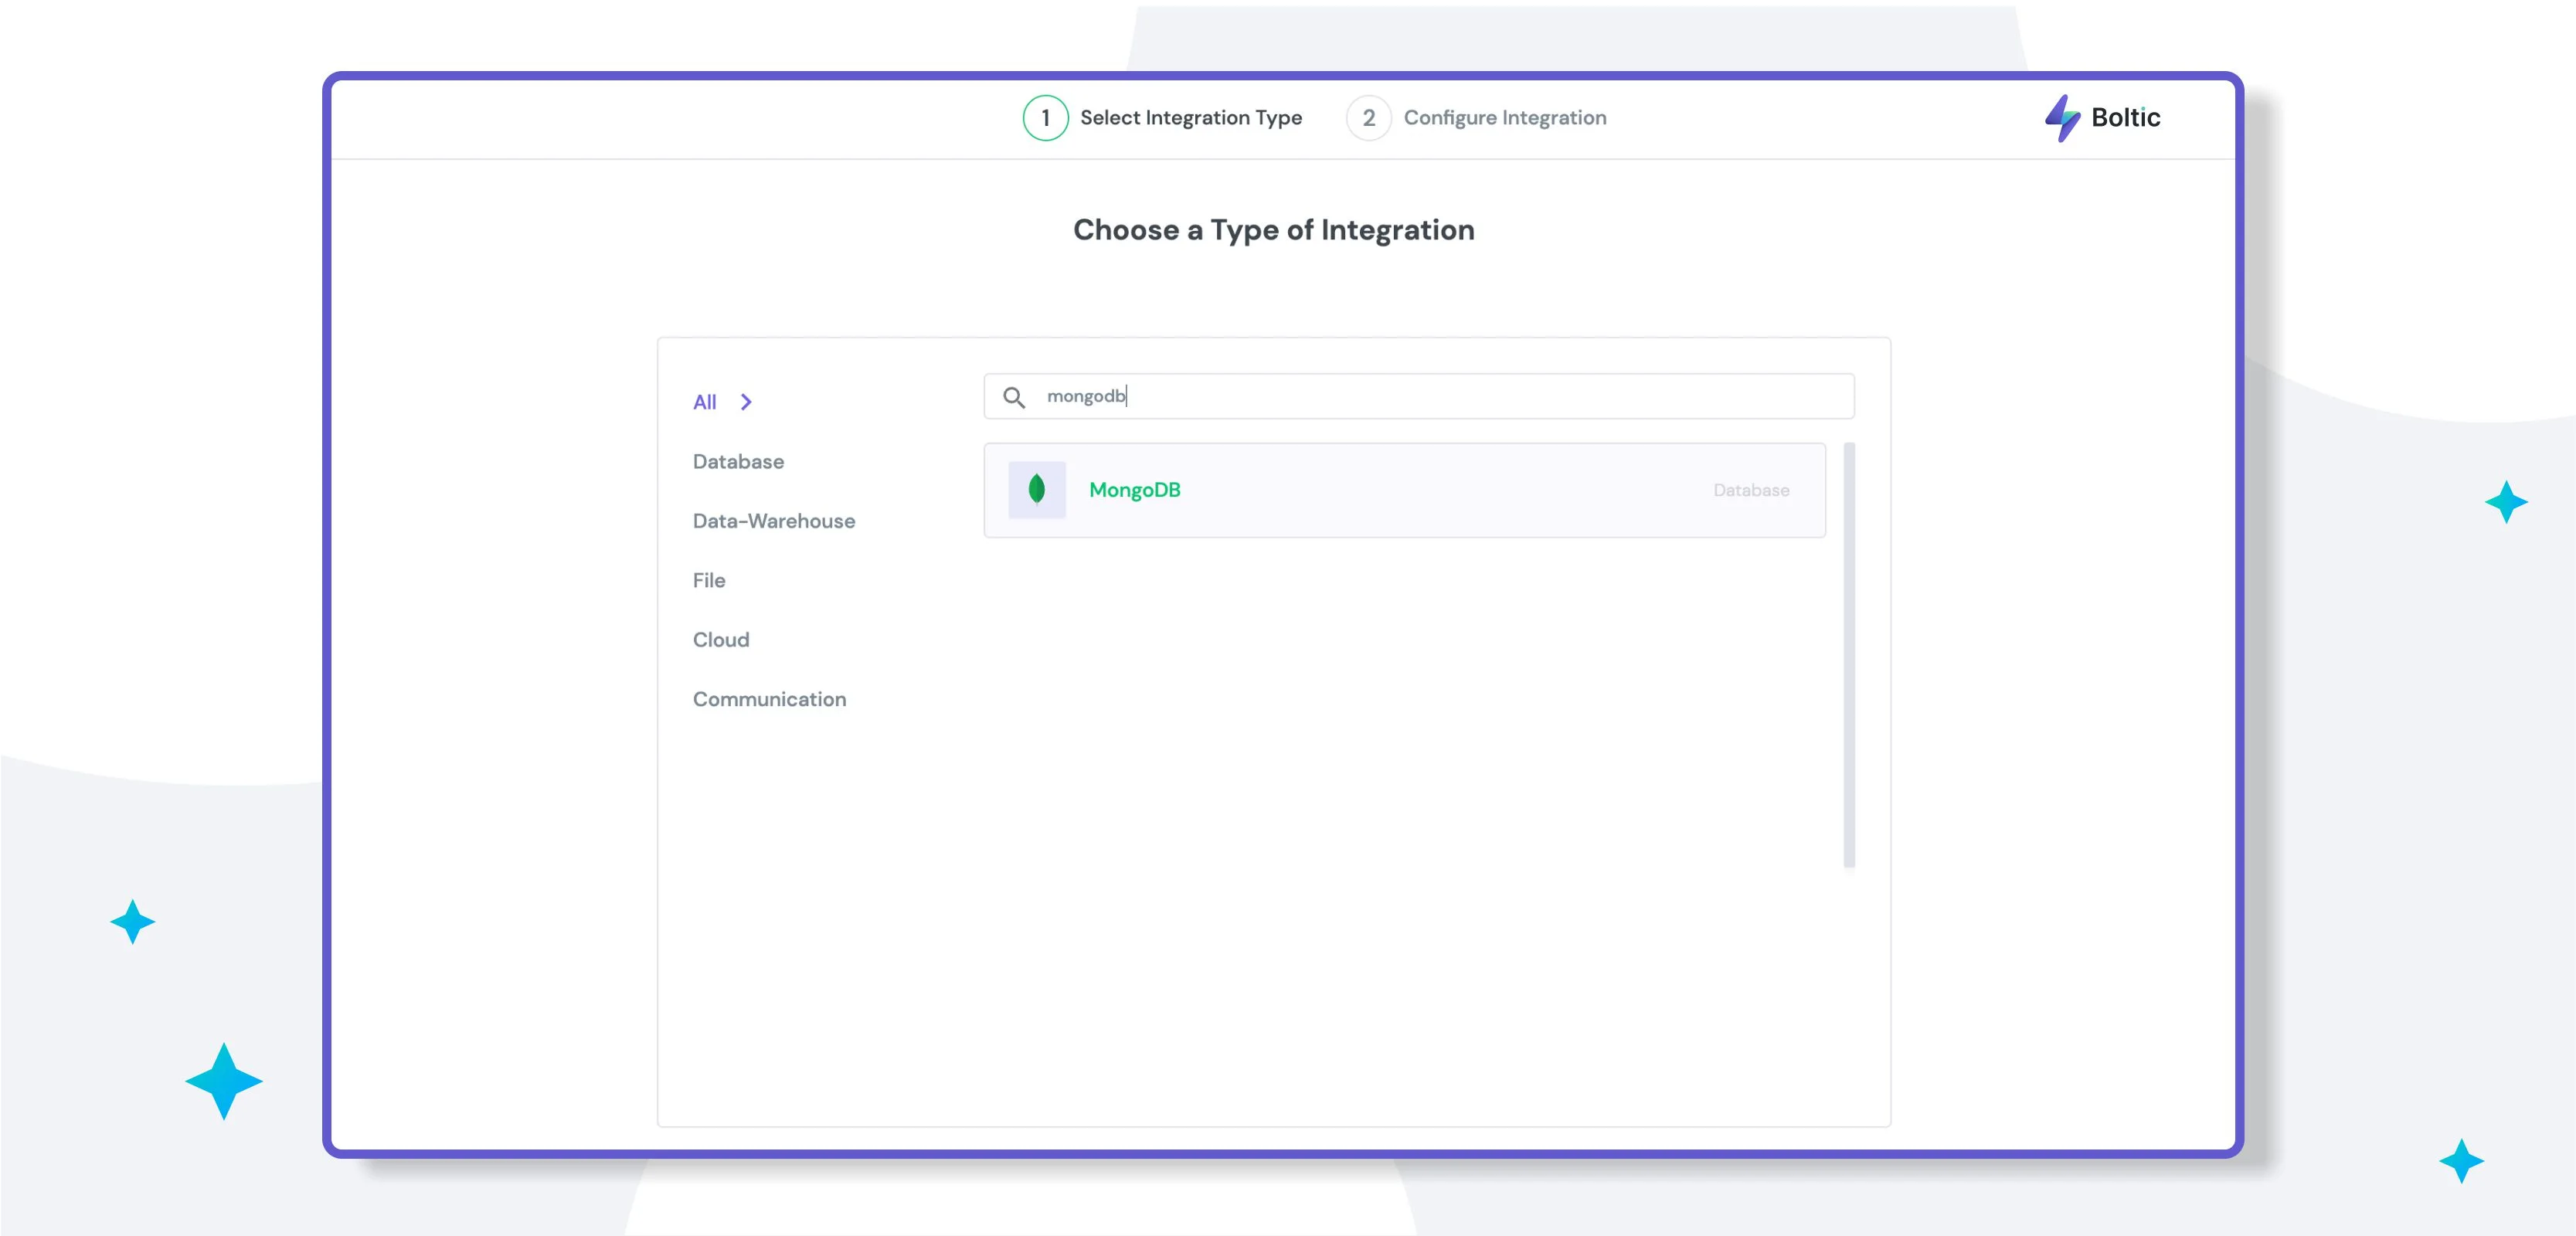Choose the MongoDB integration result
The image size is (2576, 1236).
pos(1404,490)
